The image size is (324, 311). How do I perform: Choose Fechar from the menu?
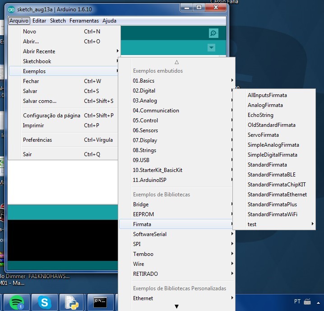point(64,81)
